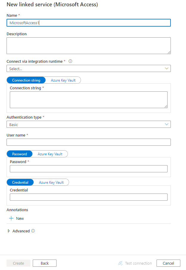Click the info icon next to Advanced
Screen dimensions: 186x270
click(x=33, y=231)
